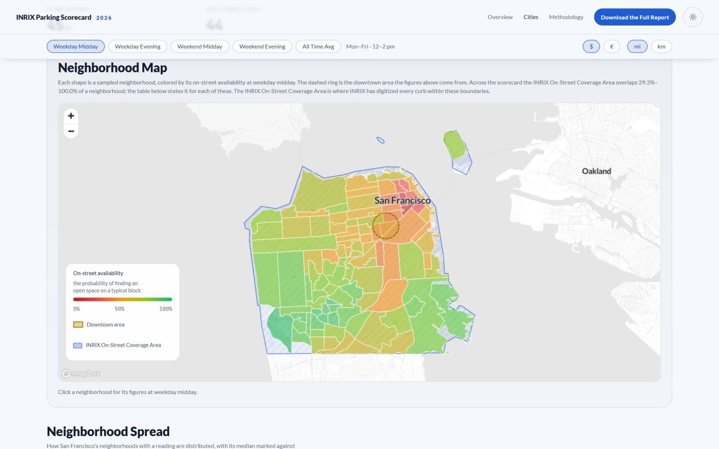This screenshot has width=719, height=449.
Task: Zoom in on the neighborhood map
Action: click(71, 116)
